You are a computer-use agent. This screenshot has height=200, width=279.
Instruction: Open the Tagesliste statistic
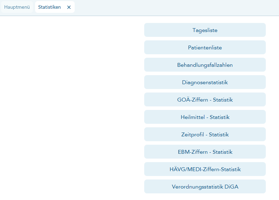coord(205,30)
